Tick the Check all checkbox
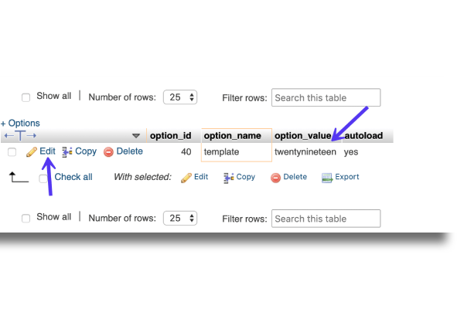Screen dimensions: 464x309 [x=43, y=178]
